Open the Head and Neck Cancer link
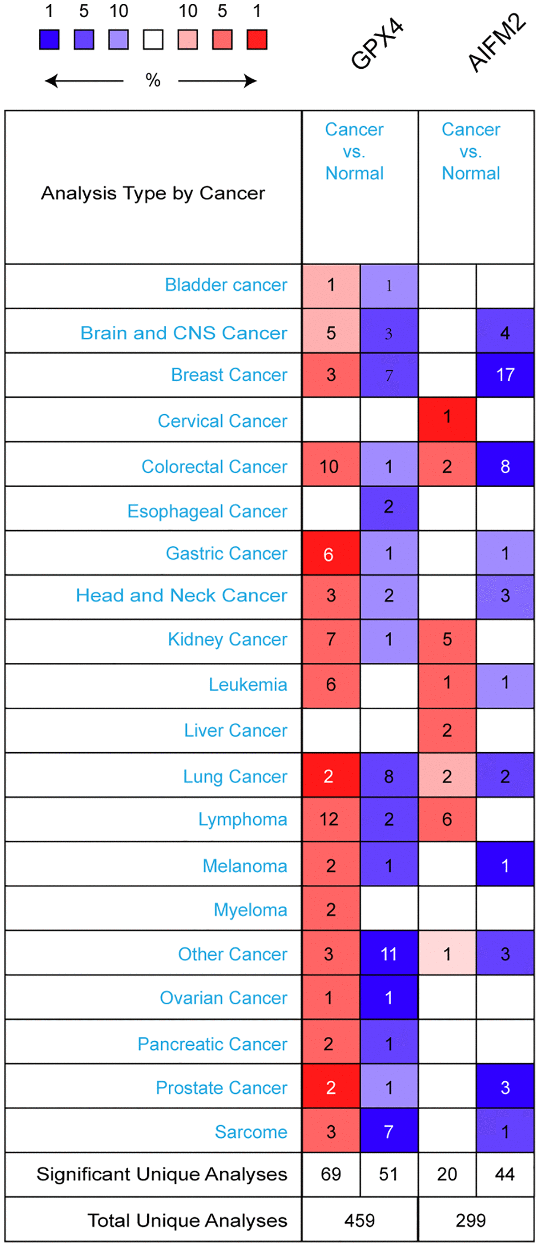The height and width of the screenshot is (1247, 540). [x=182, y=596]
